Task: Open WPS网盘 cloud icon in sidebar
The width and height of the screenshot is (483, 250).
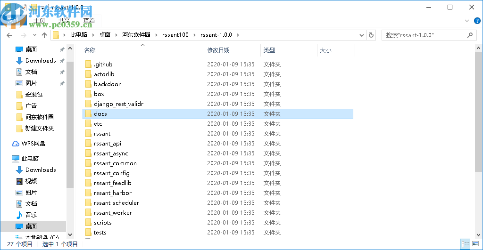Action: click(x=16, y=144)
